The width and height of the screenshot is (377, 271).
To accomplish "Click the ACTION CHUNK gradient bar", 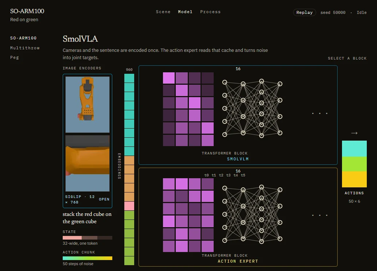I will click(88, 258).
